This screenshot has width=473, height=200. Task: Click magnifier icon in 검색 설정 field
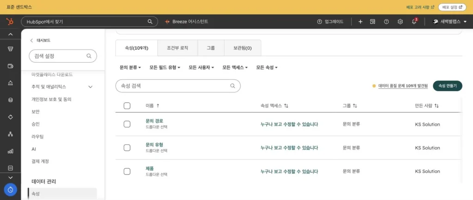[x=89, y=56]
